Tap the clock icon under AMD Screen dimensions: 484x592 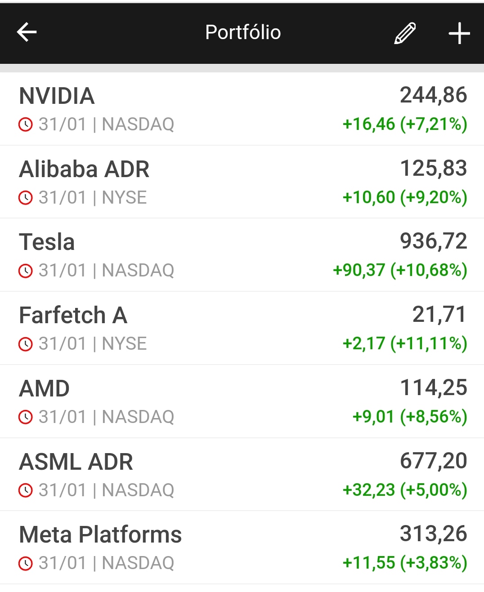coord(26,417)
